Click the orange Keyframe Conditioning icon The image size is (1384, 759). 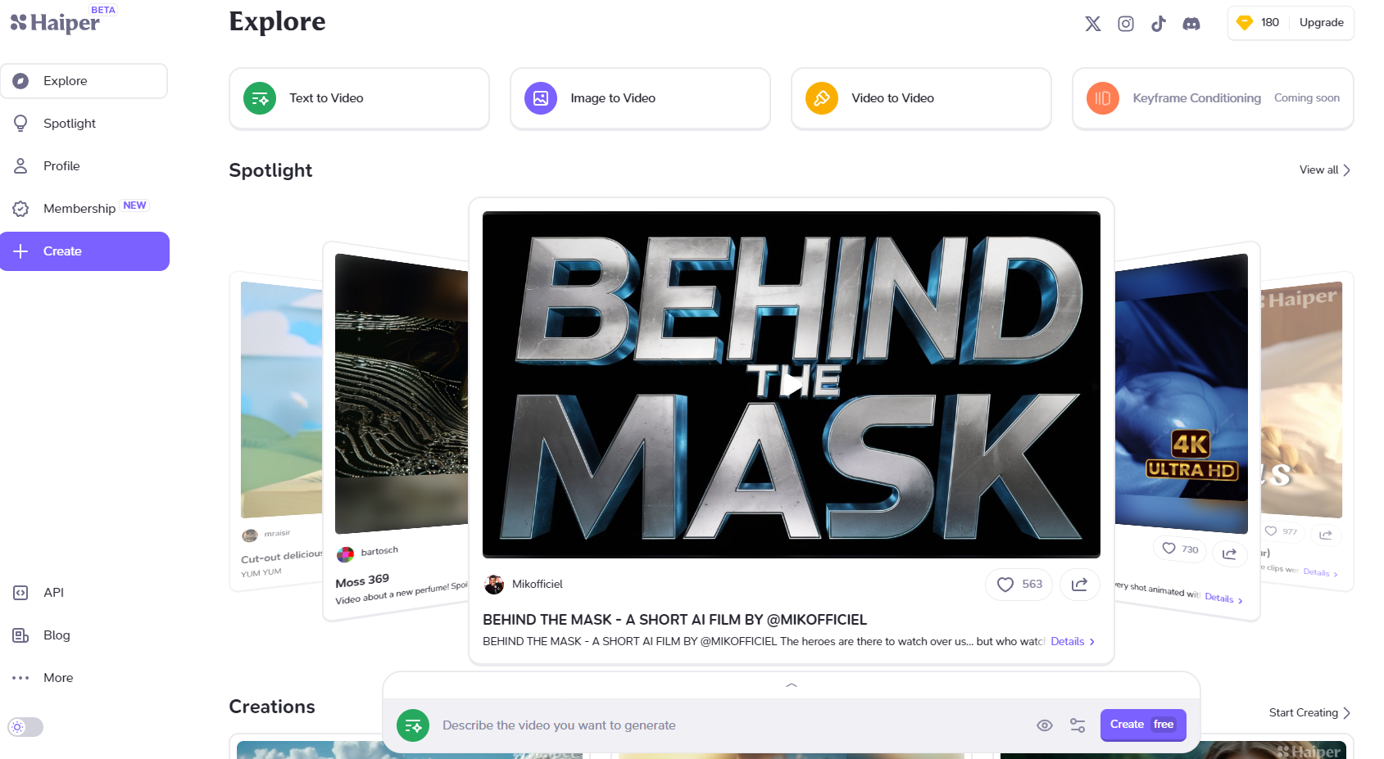coord(1103,98)
